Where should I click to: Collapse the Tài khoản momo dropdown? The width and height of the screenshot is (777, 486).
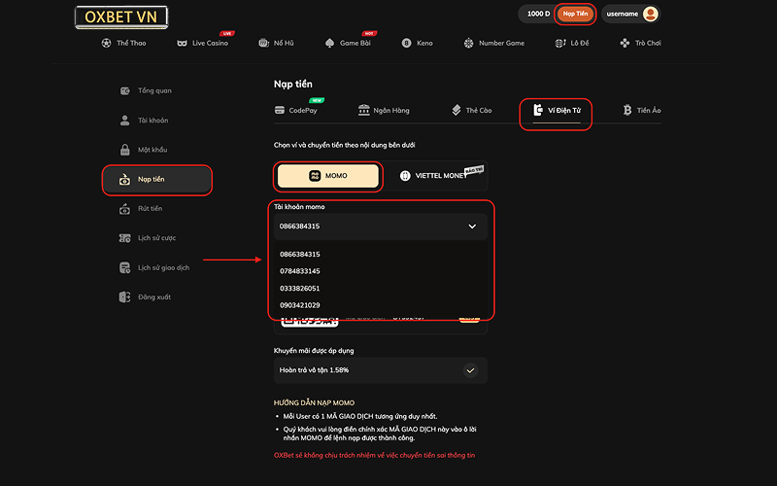click(472, 226)
